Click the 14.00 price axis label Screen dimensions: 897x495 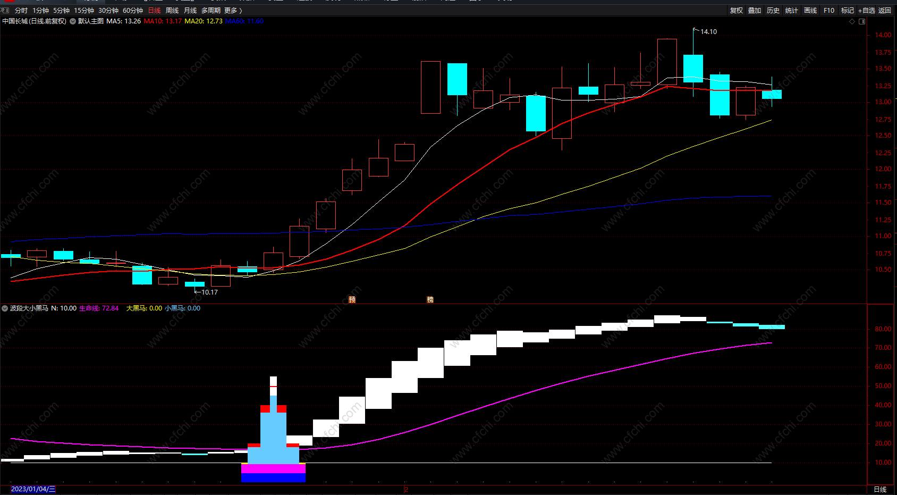[x=883, y=35]
